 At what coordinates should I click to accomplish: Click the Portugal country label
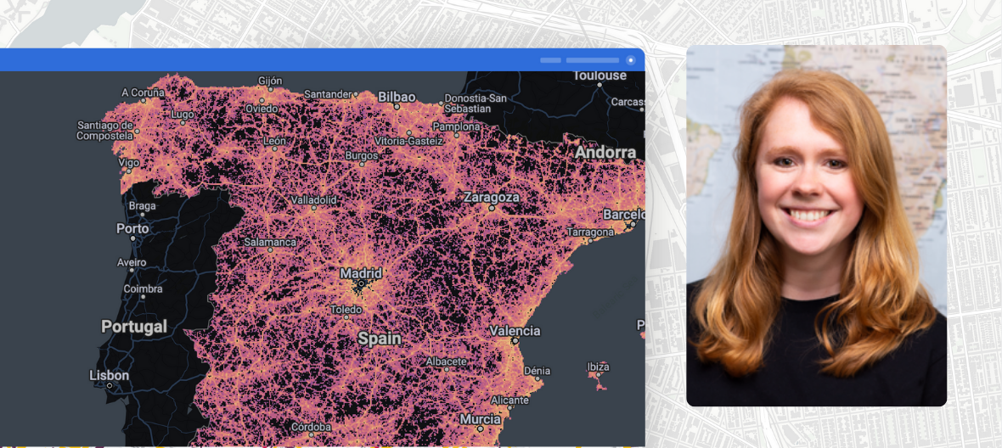click(134, 327)
